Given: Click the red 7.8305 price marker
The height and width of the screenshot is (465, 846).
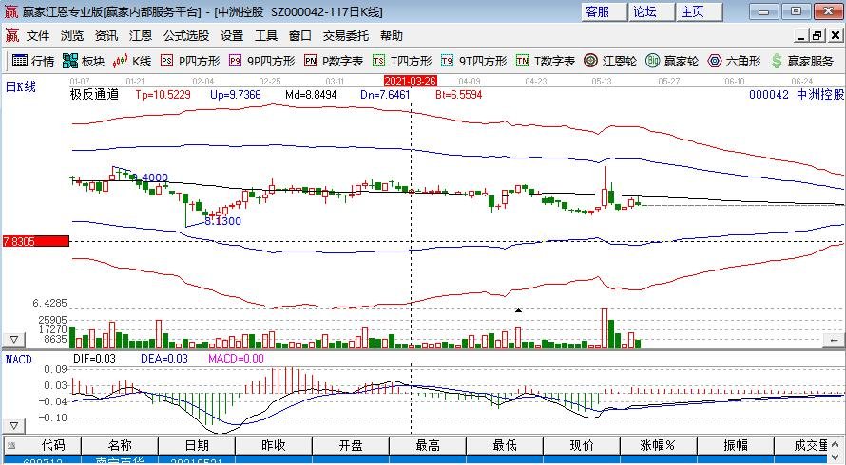Looking at the screenshot, I should (35, 241).
